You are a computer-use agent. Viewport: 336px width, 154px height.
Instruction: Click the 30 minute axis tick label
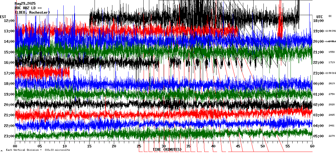[x=164, y=146]
